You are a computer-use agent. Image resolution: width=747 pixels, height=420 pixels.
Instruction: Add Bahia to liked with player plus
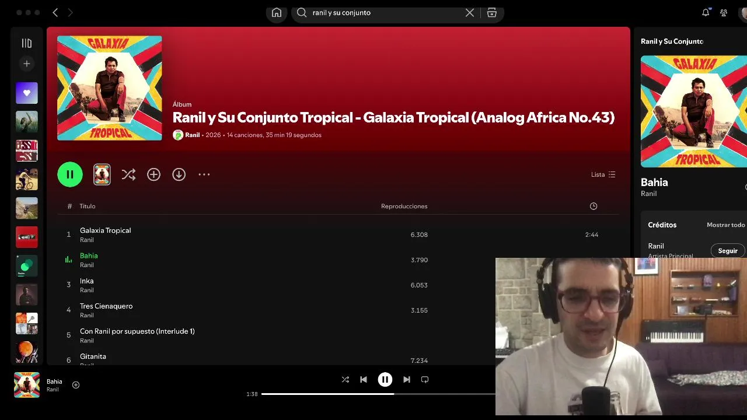(x=76, y=384)
